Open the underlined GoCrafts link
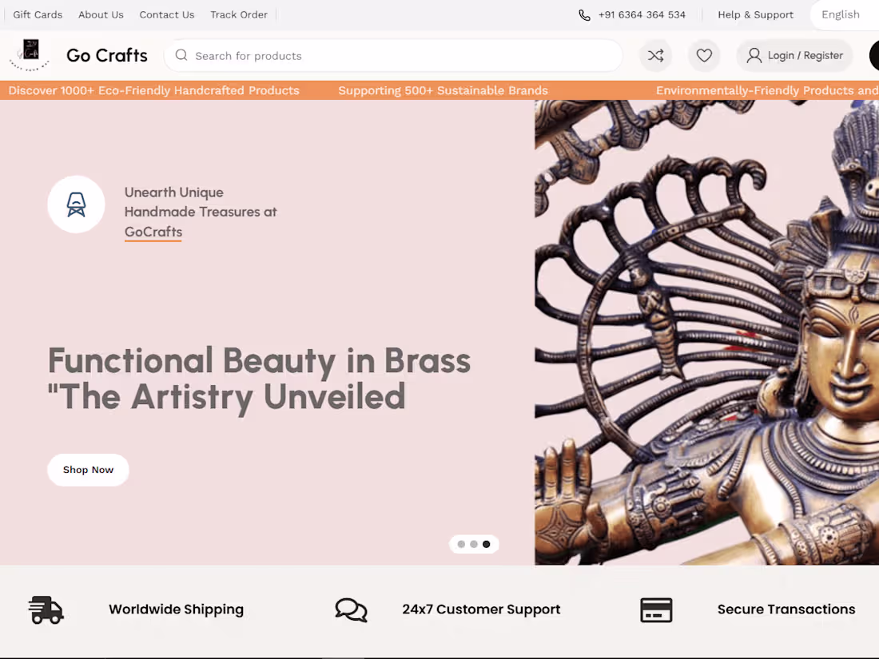The image size is (879, 659). pyautogui.click(x=153, y=232)
